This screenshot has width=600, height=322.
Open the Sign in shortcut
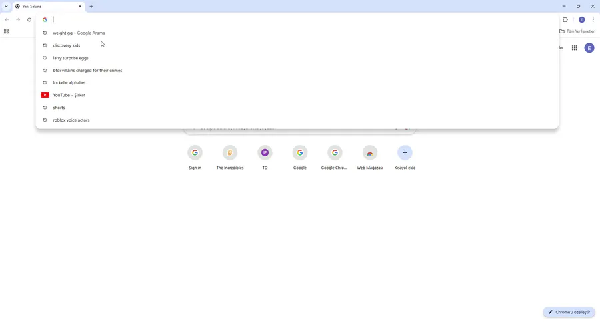tap(195, 158)
